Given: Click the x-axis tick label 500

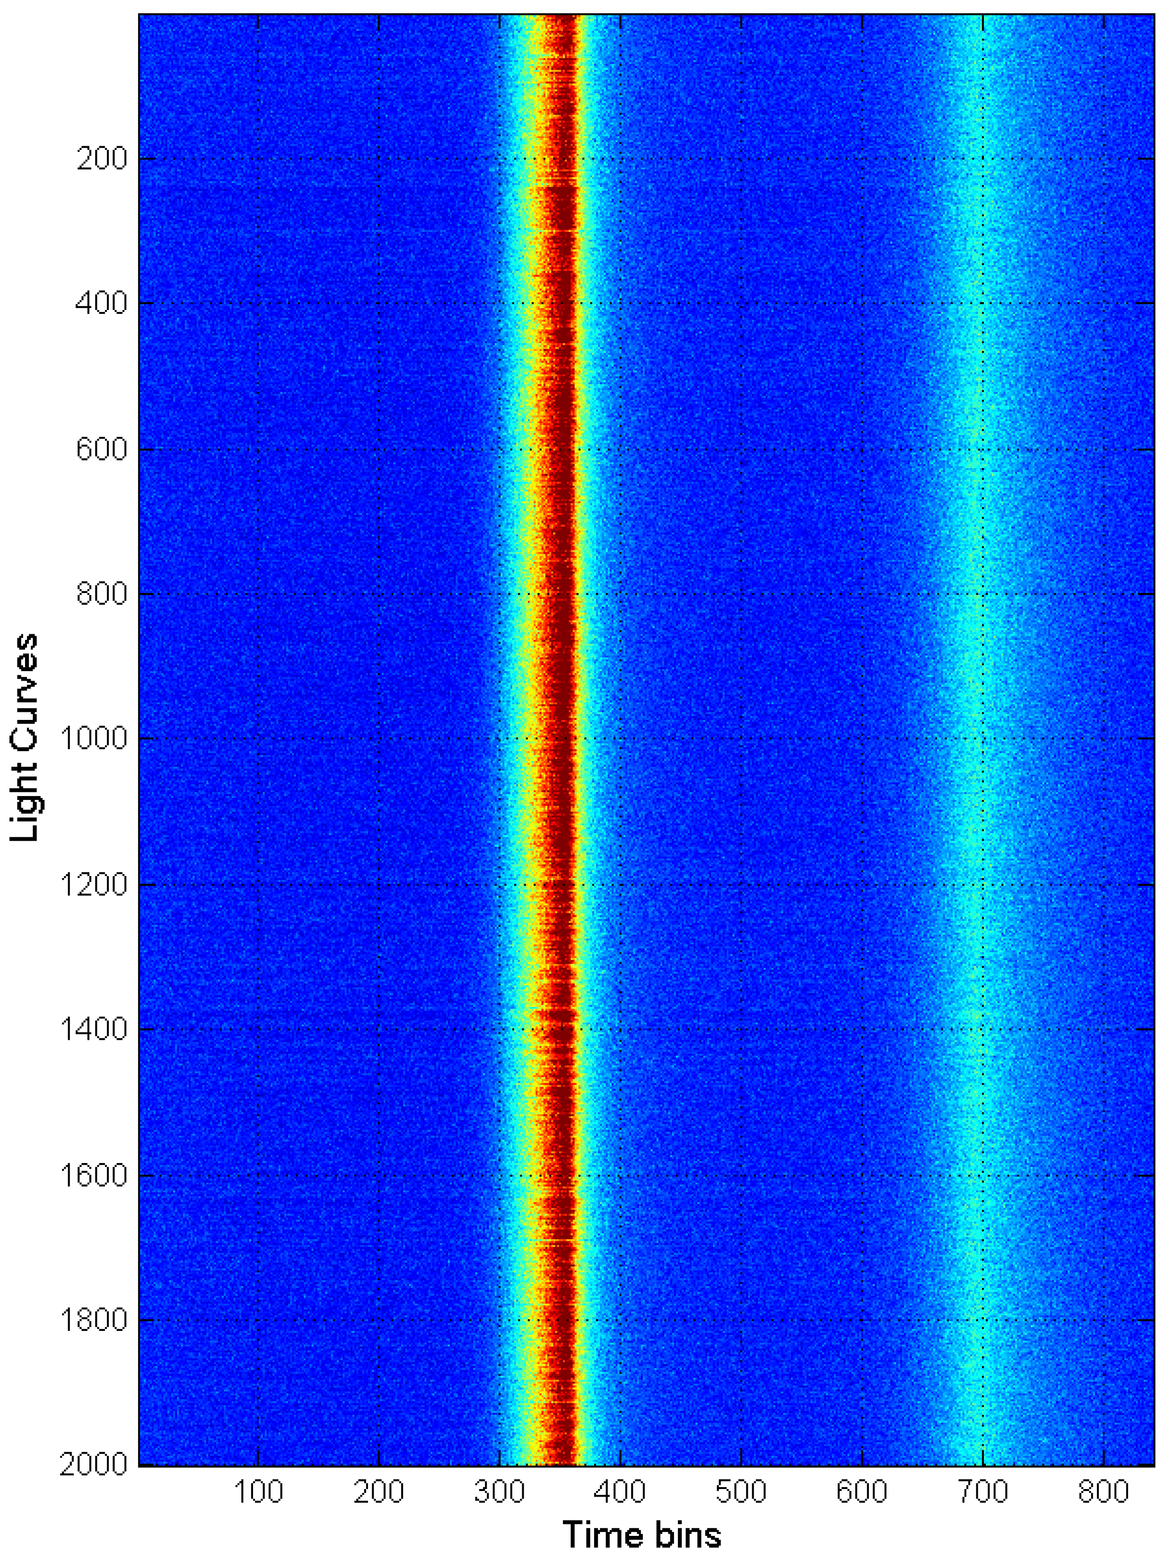Looking at the screenshot, I should click(741, 1492).
